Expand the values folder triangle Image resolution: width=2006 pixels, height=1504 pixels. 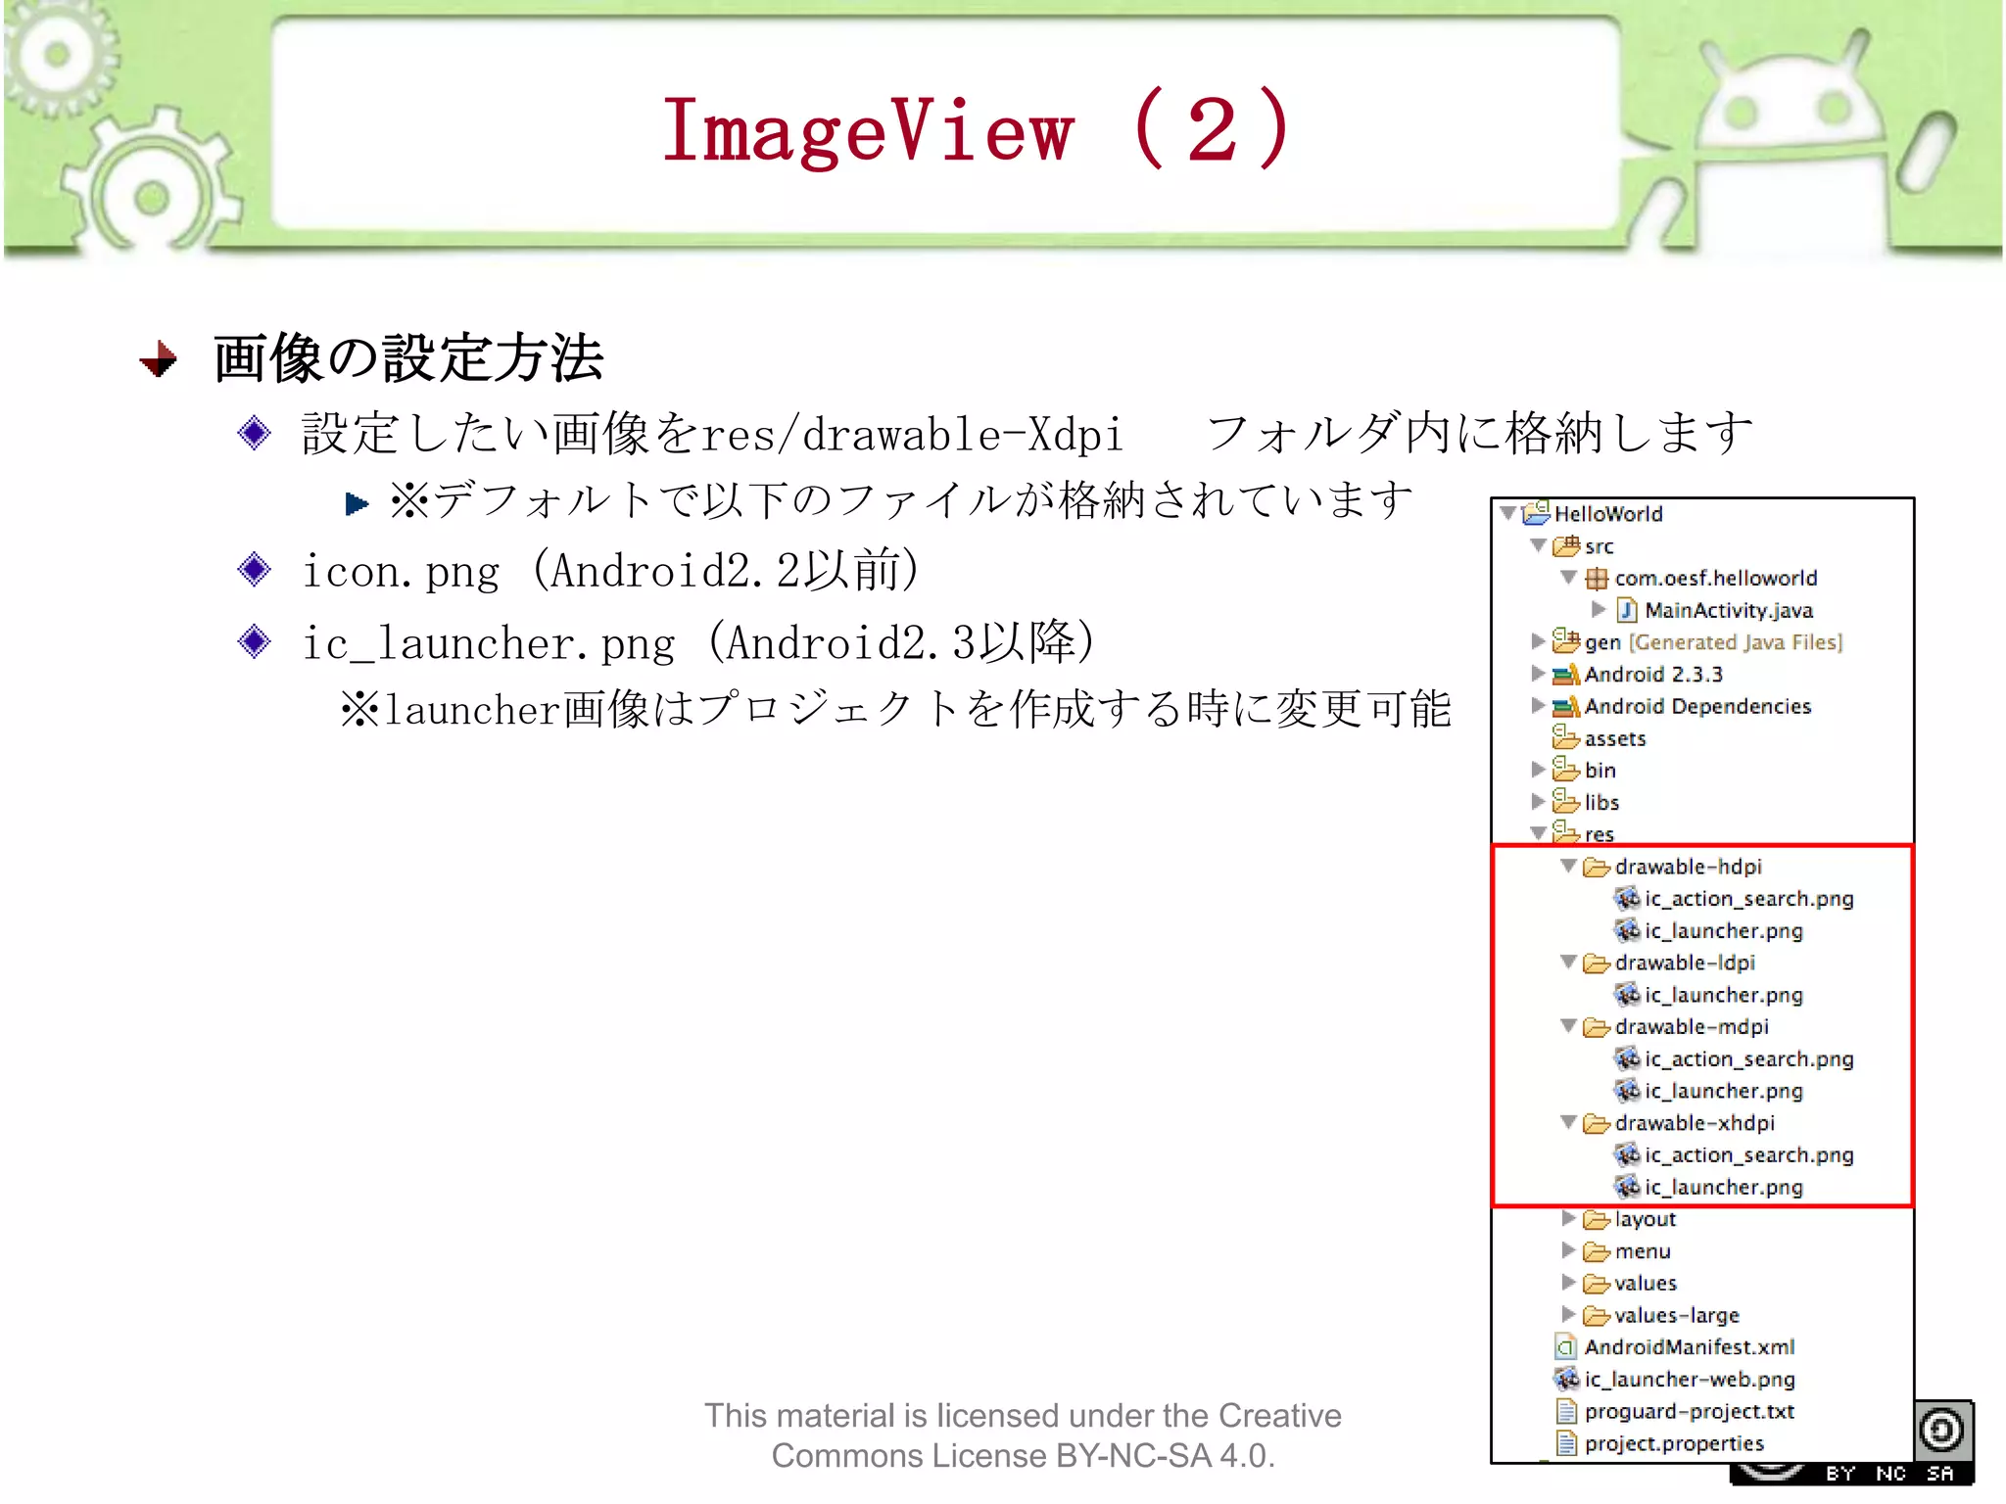(1569, 1282)
